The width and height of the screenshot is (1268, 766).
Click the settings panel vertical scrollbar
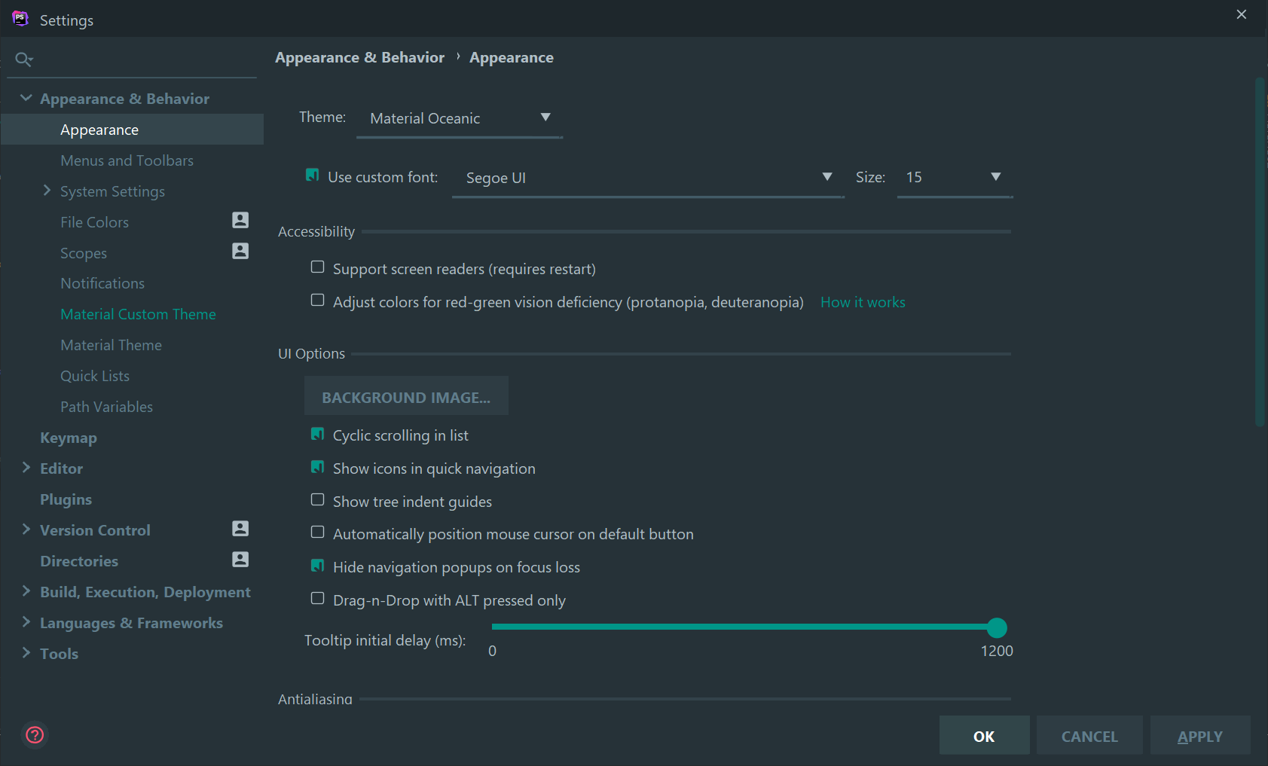pyautogui.click(x=1260, y=252)
